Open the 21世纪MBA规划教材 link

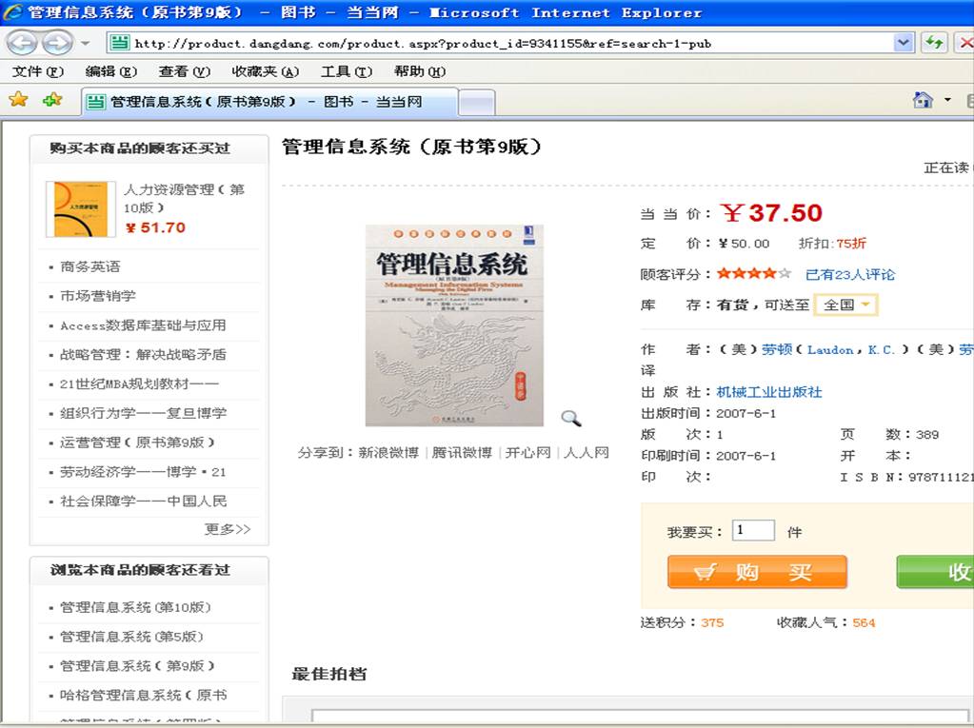click(x=139, y=384)
